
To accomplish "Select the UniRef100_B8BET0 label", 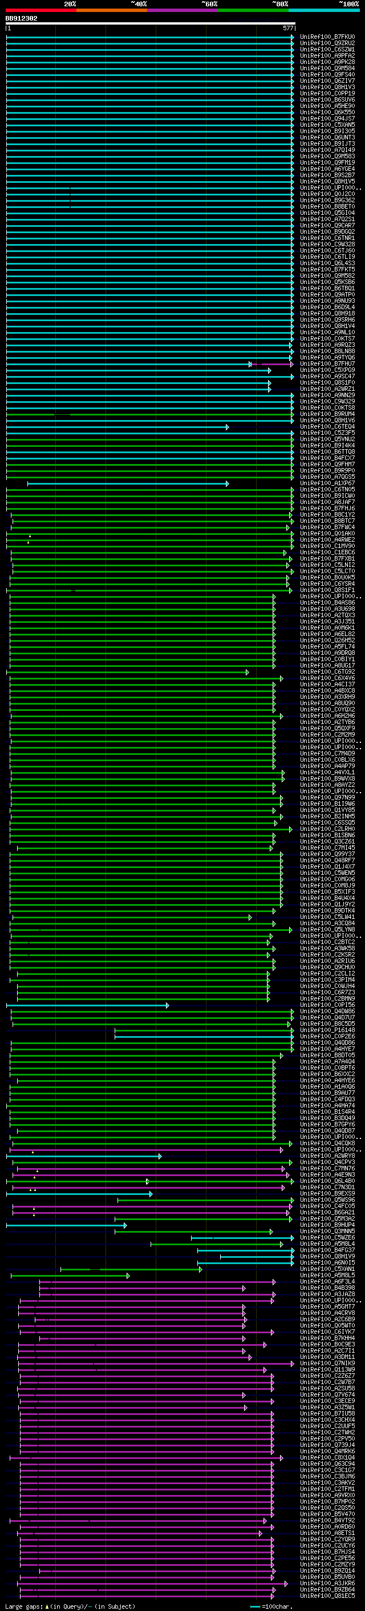I will click(x=327, y=206).
